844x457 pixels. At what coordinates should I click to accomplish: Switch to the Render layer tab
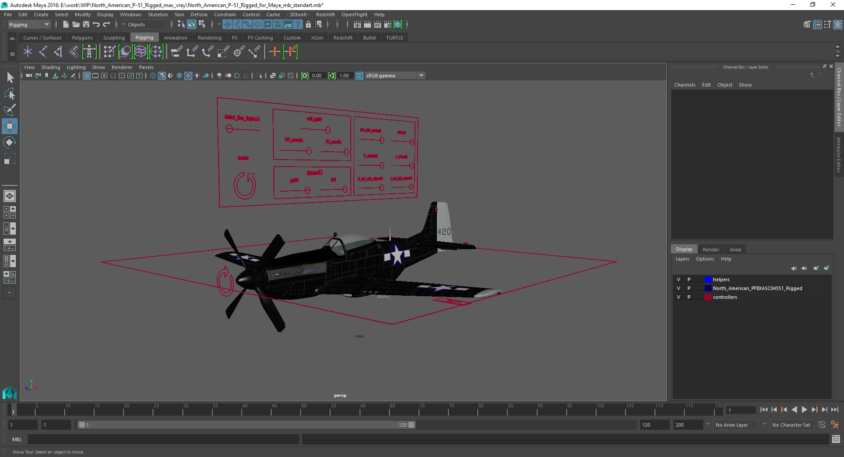click(711, 249)
